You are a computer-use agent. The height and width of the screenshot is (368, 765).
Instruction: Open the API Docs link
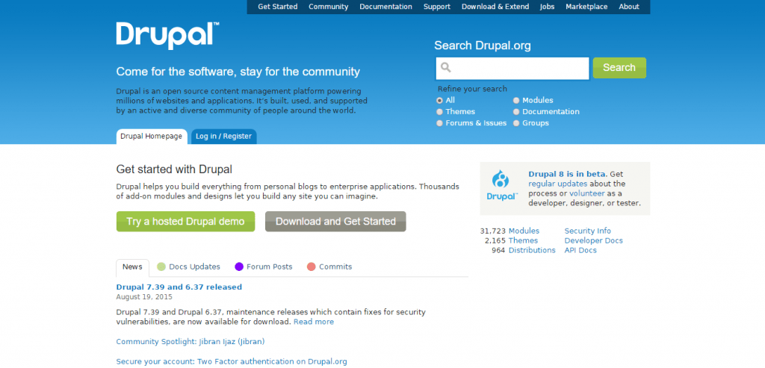(580, 251)
